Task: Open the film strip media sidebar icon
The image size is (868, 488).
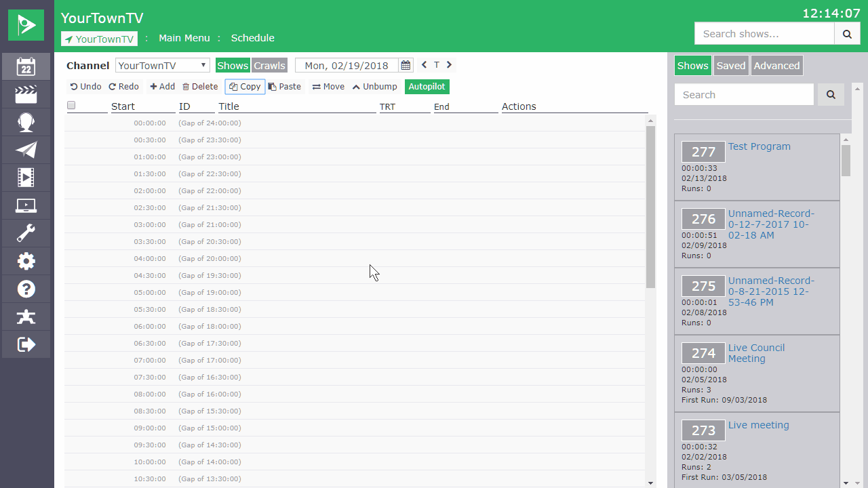Action: tap(26, 178)
